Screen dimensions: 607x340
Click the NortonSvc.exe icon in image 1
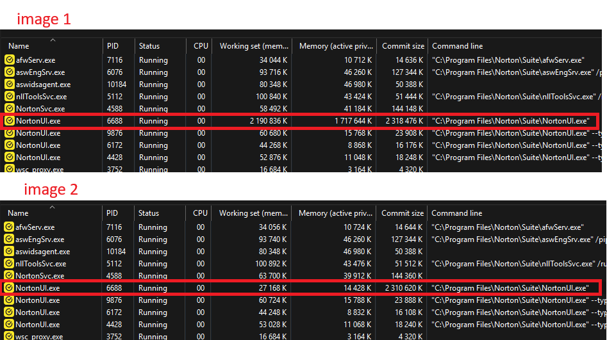10,109
